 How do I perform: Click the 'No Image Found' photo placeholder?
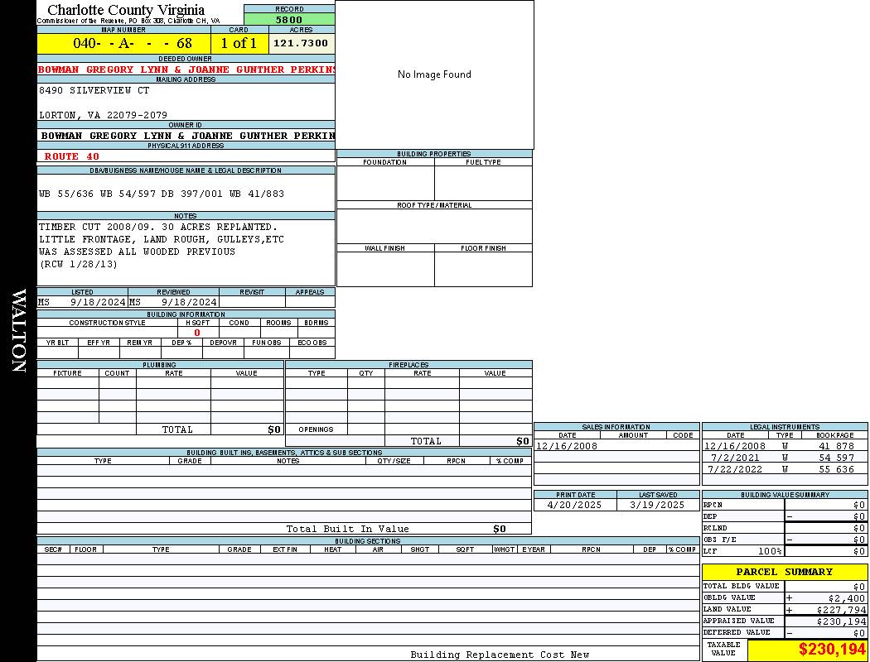coord(434,74)
